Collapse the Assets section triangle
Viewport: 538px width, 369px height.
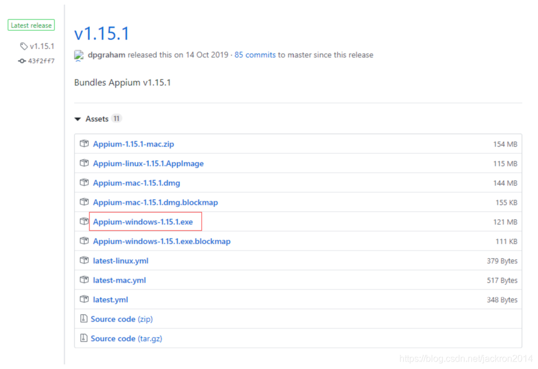(77, 119)
